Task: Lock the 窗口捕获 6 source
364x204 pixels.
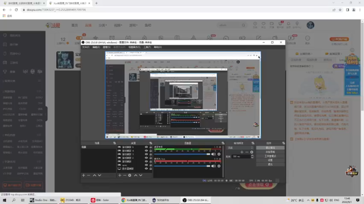Action: click(151, 147)
